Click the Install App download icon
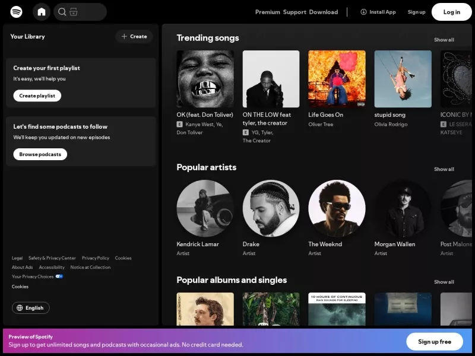This screenshot has width=475, height=356. [x=363, y=12]
